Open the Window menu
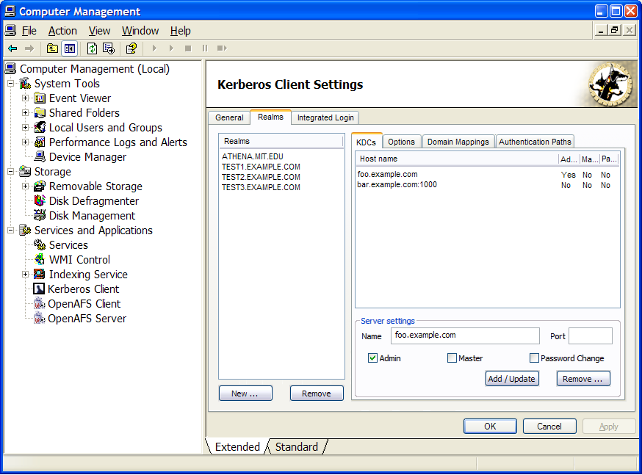 (140, 31)
